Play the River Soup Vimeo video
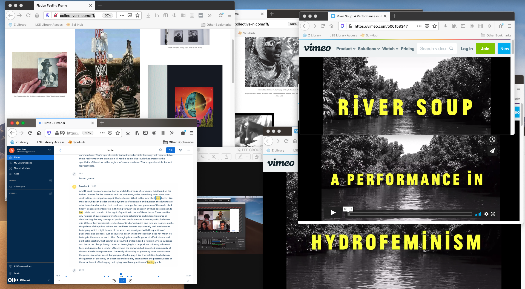This screenshot has width=525, height=289. 333,213
